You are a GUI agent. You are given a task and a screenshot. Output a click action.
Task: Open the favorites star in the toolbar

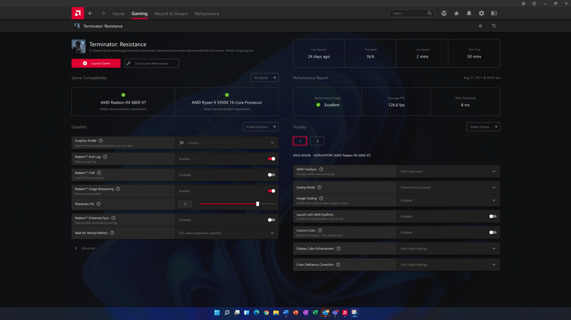tap(456, 14)
